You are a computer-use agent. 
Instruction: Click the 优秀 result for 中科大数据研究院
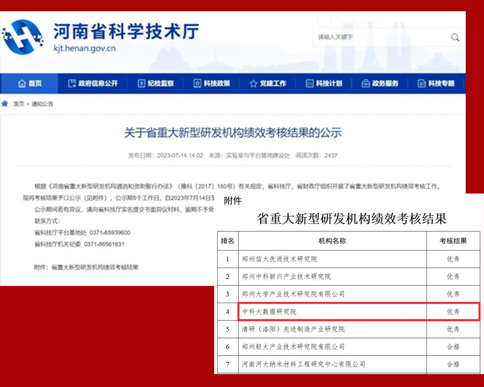point(453,312)
